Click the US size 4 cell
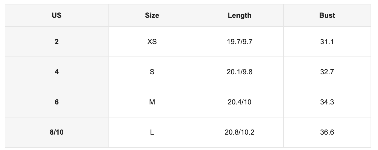The height and width of the screenshot is (150, 378). tap(57, 72)
